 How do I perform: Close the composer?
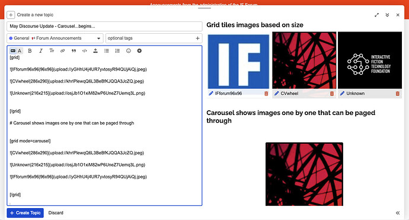point(398,15)
